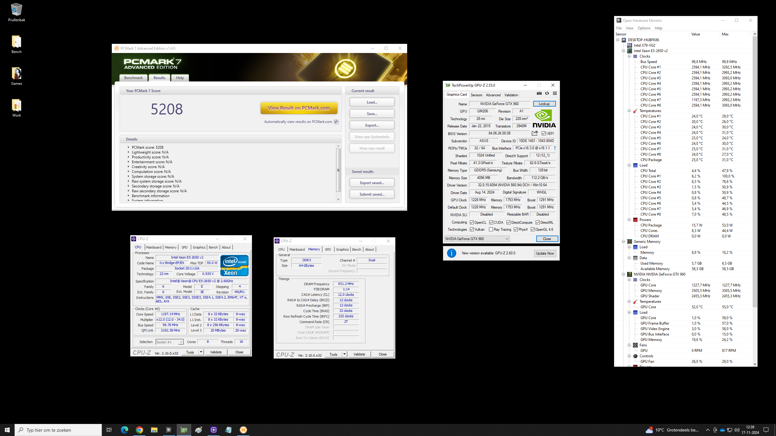Toggle CUDA checkbox in GPU-Z
Image resolution: width=776 pixels, height=436 pixels.
[491, 222]
